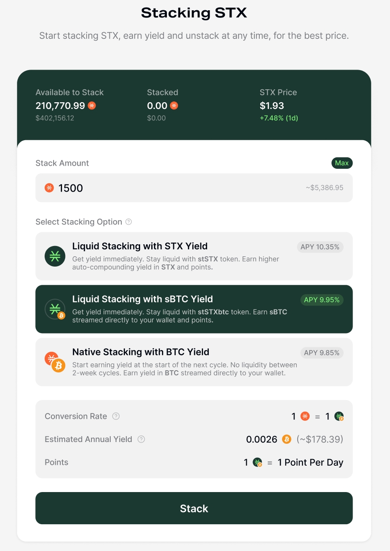Click the orange STX icon in Conversion Rate
This screenshot has width=390, height=551.
click(305, 416)
